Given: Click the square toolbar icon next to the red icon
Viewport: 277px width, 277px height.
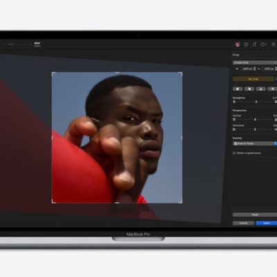Looking at the screenshot, I should (x=246, y=44).
